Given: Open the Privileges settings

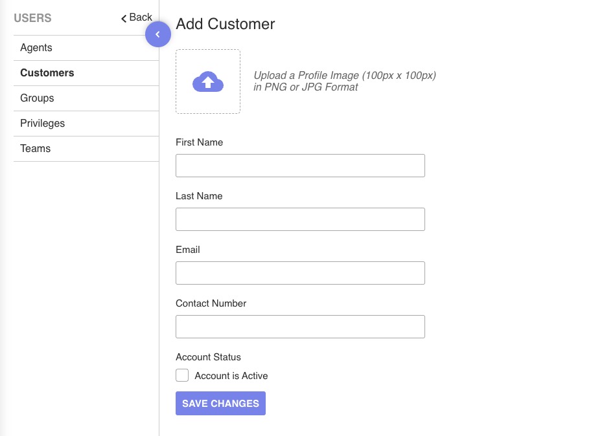Looking at the screenshot, I should [42, 123].
